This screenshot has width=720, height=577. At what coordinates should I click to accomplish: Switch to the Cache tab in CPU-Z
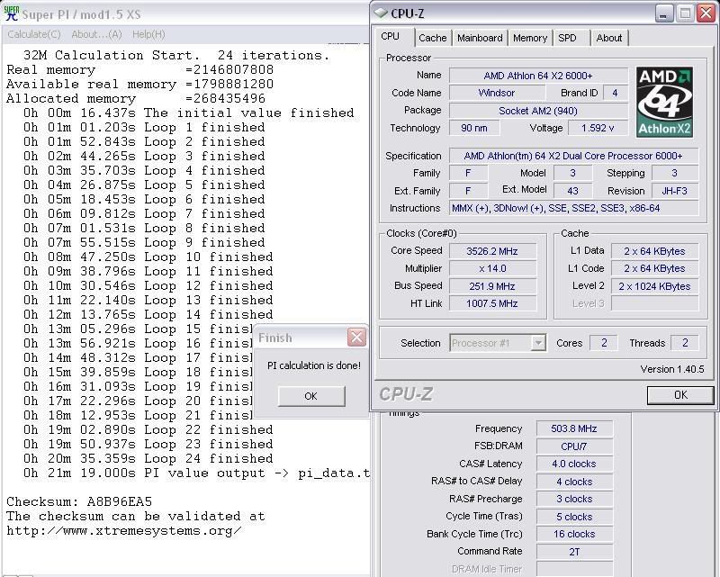[433, 38]
